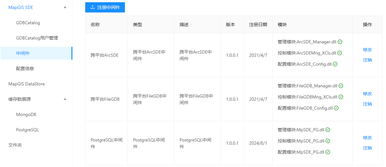Open the GDBCatalog menu item
The height and width of the screenshot is (167, 386).
click(x=28, y=23)
